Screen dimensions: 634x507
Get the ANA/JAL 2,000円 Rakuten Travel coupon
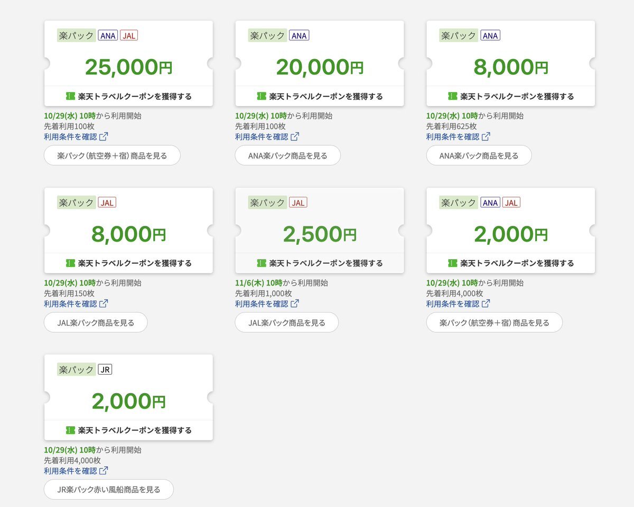(x=511, y=263)
